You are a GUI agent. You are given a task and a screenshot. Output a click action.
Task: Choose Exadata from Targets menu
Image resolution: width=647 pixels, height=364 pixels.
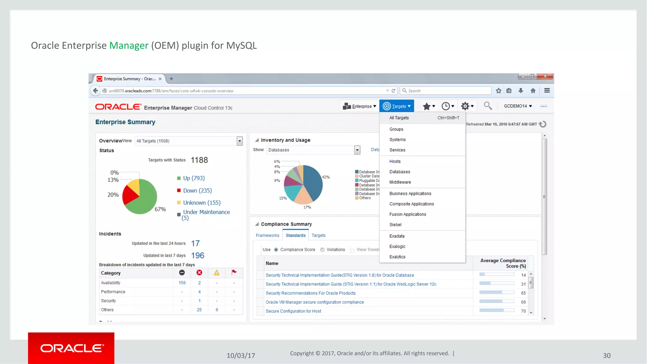(x=422, y=236)
